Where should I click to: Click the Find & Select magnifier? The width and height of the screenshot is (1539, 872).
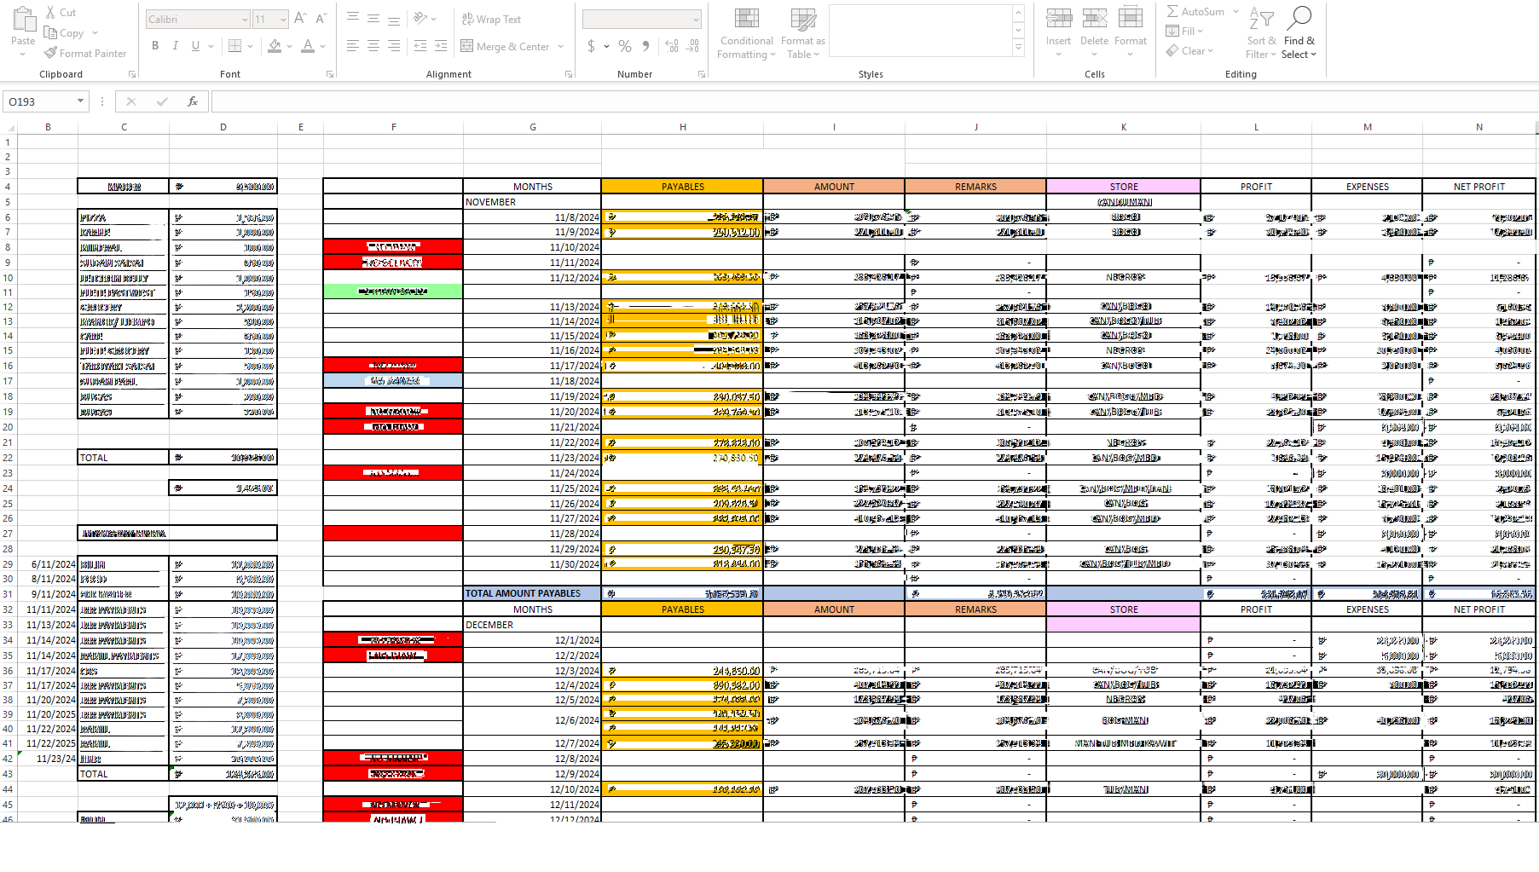1299,18
